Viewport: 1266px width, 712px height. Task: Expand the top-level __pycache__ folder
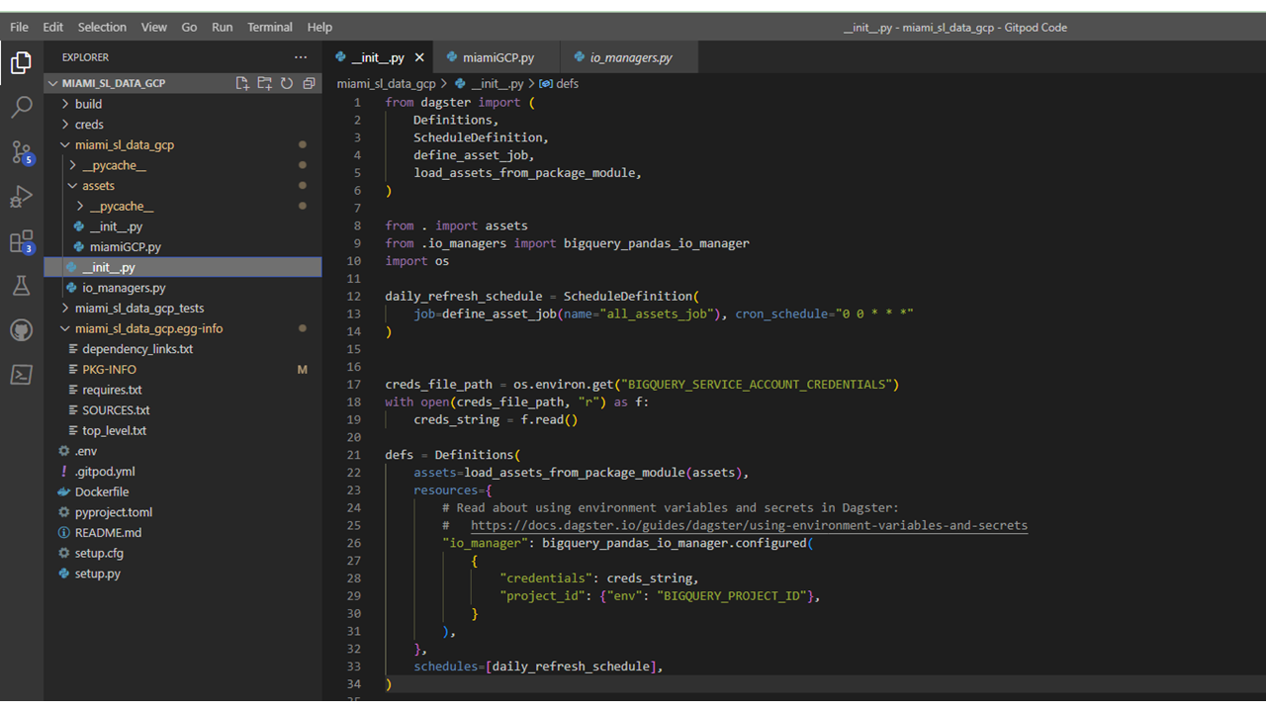[x=183, y=165]
